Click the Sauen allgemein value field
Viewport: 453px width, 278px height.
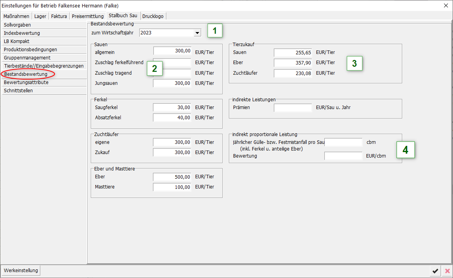point(172,51)
